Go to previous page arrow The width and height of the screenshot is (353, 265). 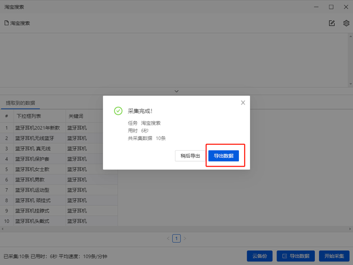pyautogui.click(x=168, y=238)
